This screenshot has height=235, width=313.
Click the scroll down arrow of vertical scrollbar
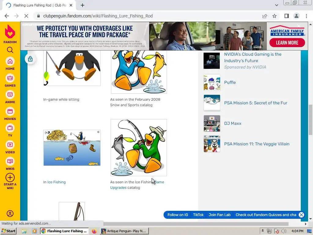311,219
